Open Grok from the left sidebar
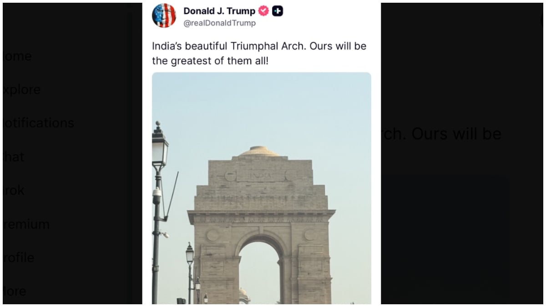Image resolution: width=546 pixels, height=307 pixels. pyautogui.click(x=14, y=190)
